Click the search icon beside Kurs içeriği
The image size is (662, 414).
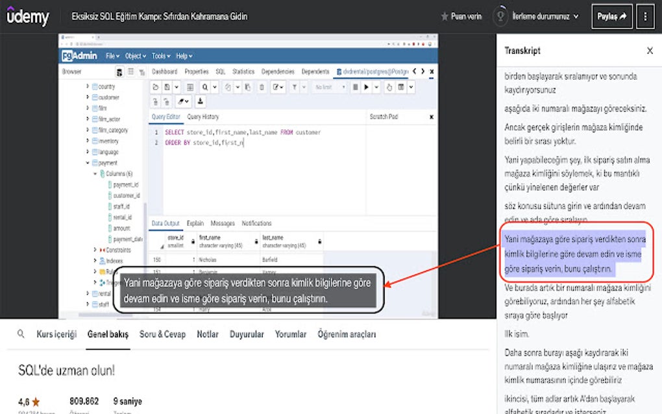21,334
